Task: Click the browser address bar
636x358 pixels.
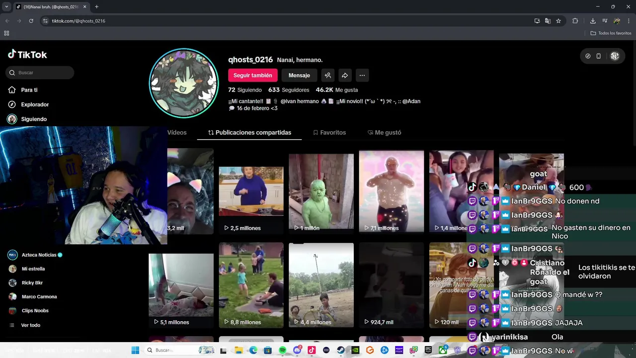Action: click(288, 21)
